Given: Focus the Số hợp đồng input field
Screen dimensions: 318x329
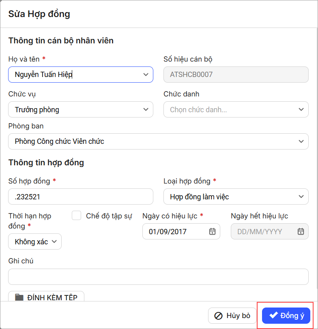Looking at the screenshot, I should [x=81, y=197].
